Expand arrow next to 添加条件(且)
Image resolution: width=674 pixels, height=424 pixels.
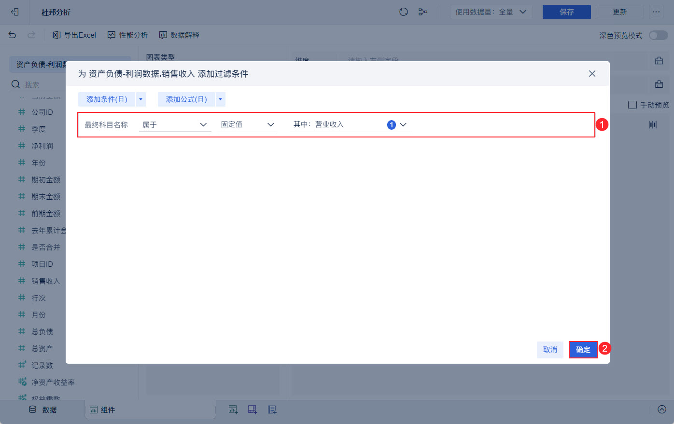(x=141, y=99)
